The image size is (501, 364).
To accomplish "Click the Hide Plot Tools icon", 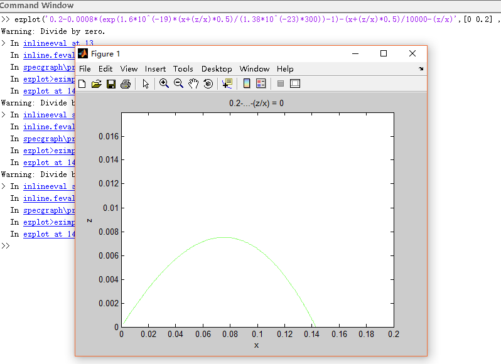I will coord(281,83).
